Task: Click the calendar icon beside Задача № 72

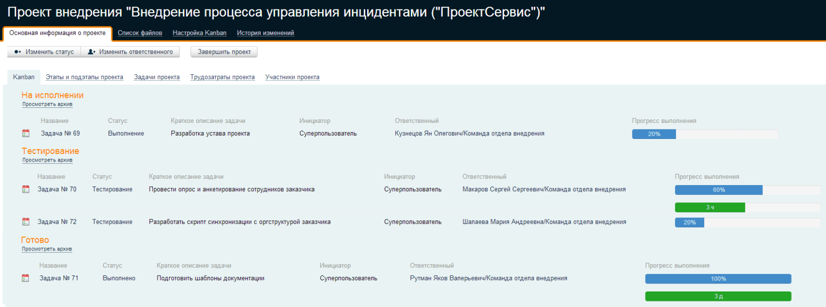Action: click(26, 222)
